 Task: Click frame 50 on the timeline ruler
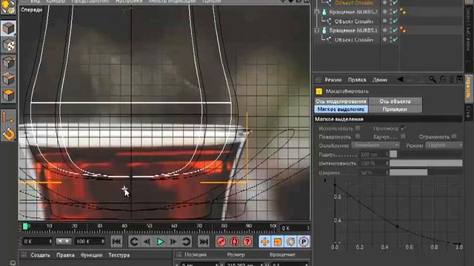150,226
